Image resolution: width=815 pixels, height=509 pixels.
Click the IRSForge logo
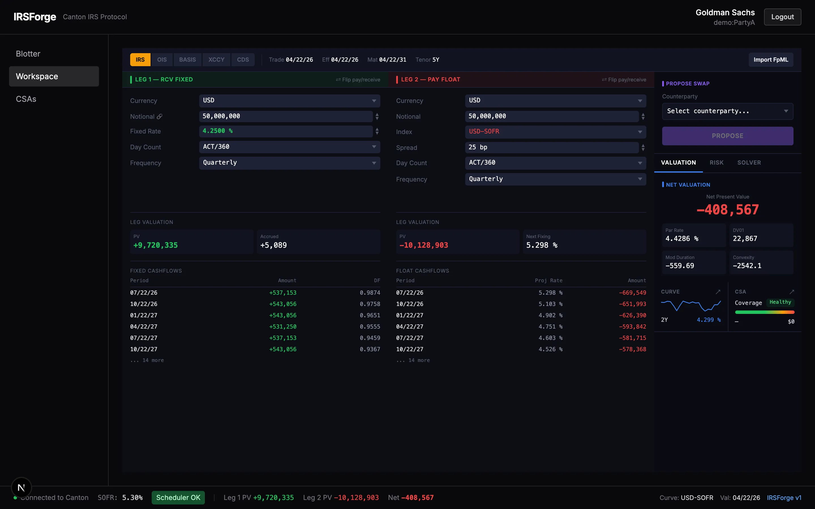(x=35, y=17)
